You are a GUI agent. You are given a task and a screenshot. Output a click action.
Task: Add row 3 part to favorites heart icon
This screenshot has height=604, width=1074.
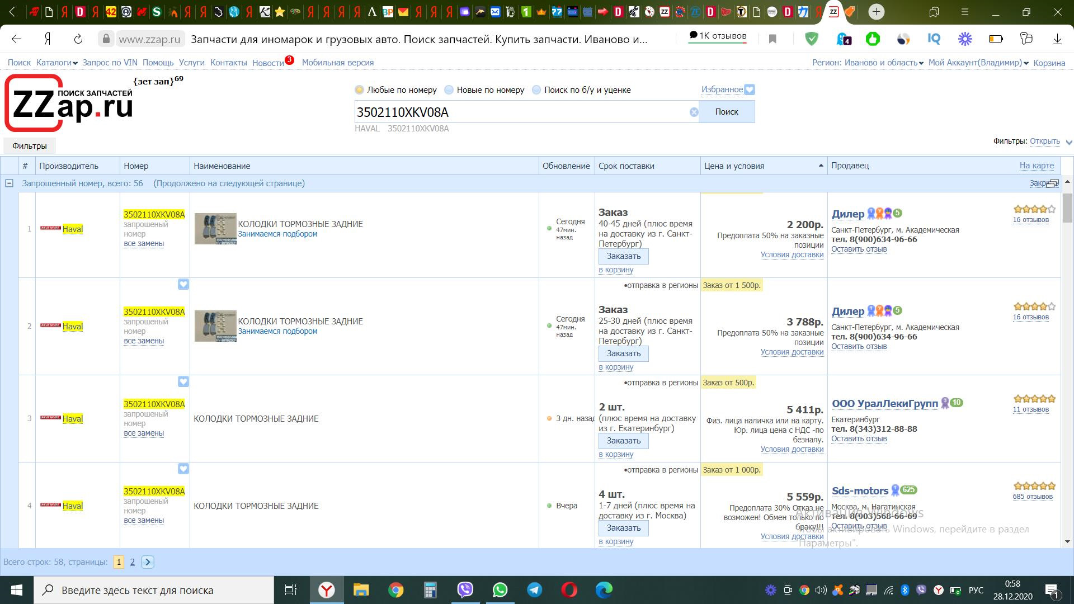point(183,381)
